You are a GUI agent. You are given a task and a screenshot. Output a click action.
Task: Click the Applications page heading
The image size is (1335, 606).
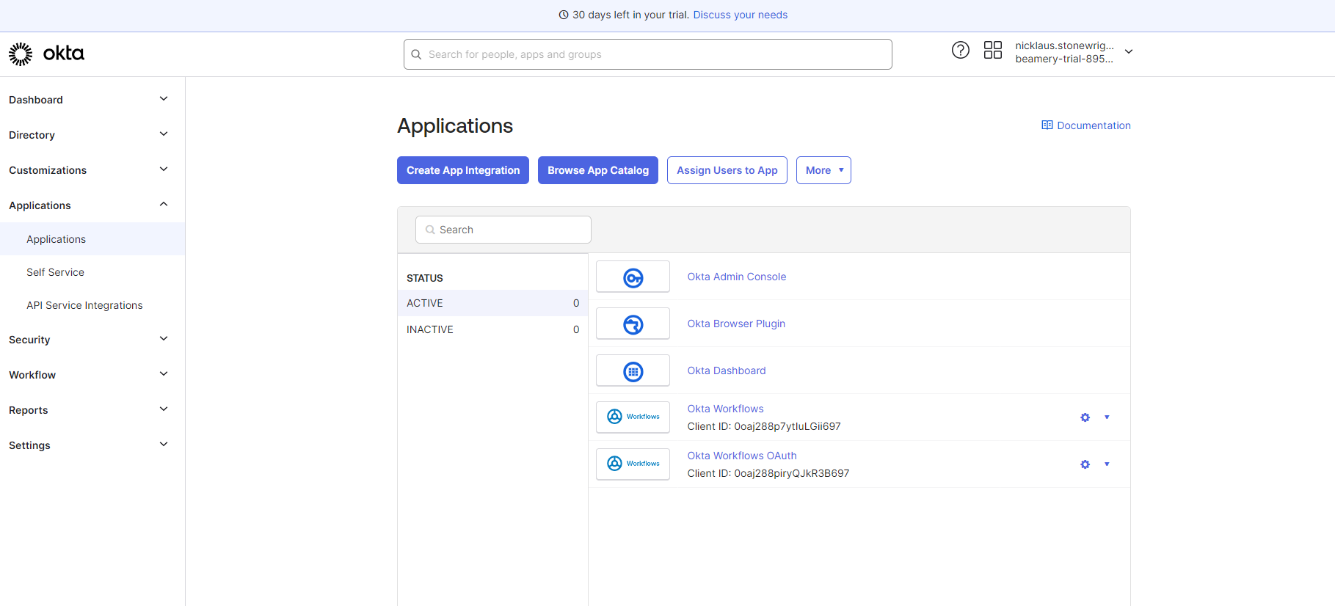(455, 125)
